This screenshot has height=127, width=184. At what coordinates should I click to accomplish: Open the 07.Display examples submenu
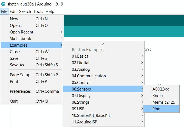click(81, 96)
